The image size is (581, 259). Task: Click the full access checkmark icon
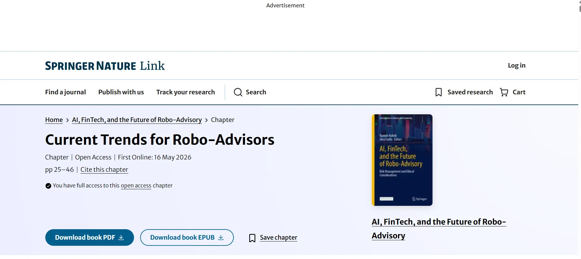pos(48,186)
